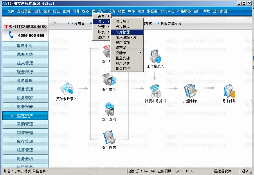This screenshot has width=254, height=175.
Task: Expand the 设置 submenu
Action: (102, 16)
